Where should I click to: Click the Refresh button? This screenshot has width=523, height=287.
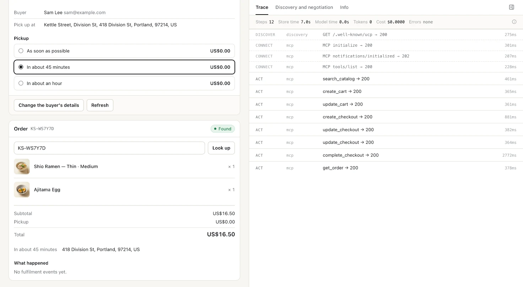[x=100, y=105]
